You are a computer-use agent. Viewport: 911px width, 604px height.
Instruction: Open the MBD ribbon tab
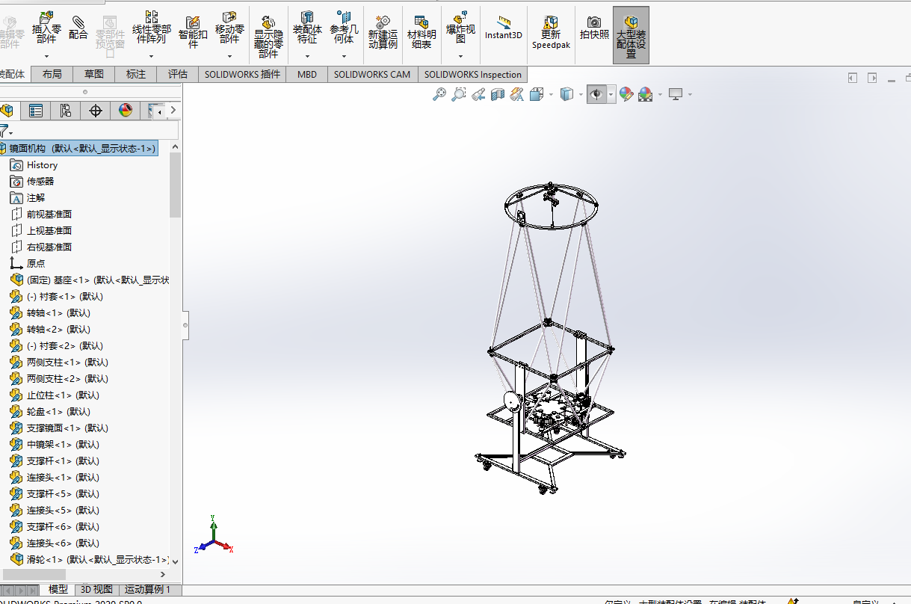[307, 74]
